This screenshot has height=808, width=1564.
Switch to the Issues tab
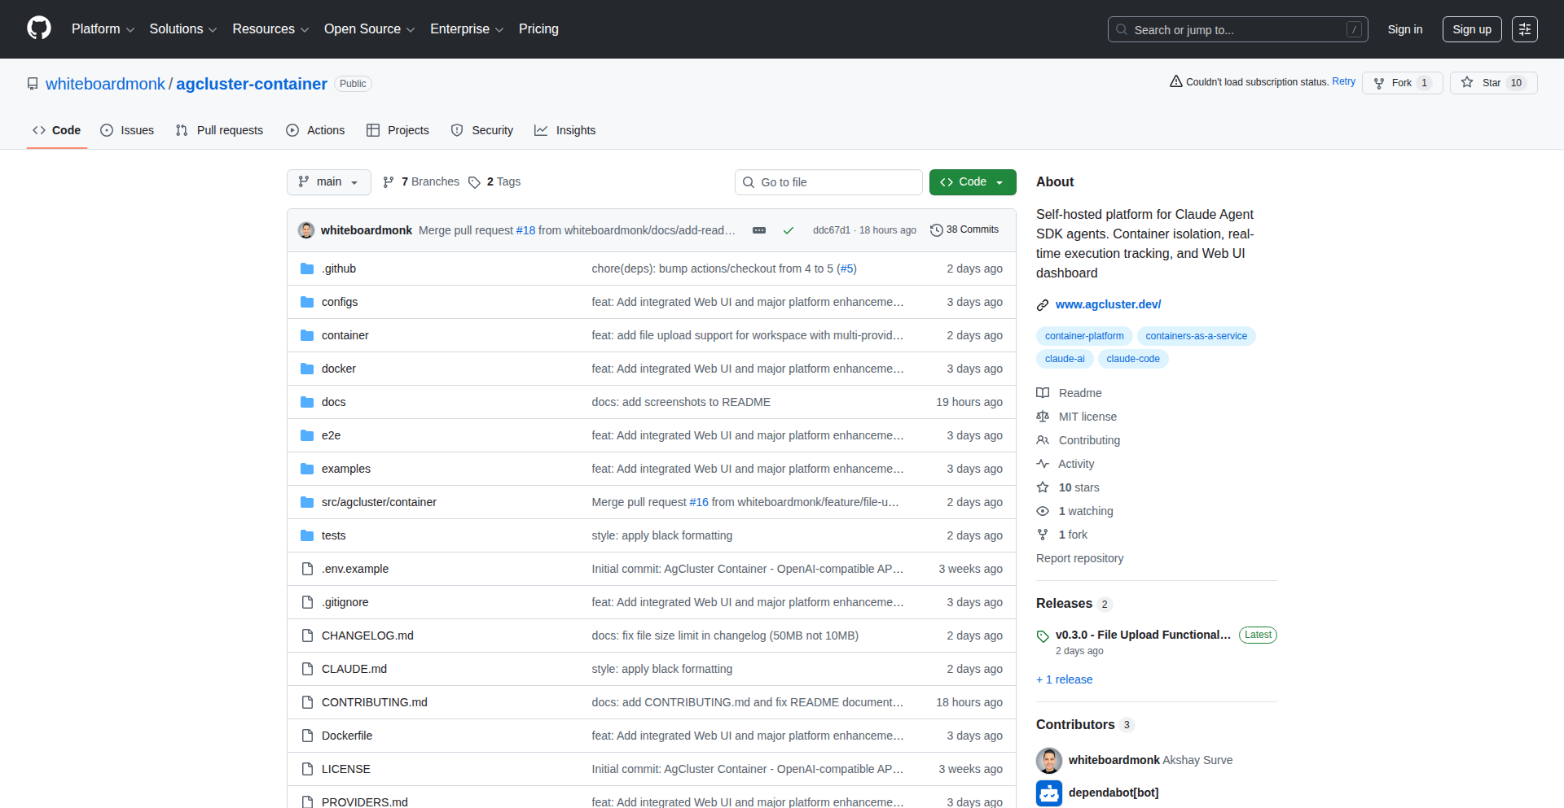[x=127, y=130]
